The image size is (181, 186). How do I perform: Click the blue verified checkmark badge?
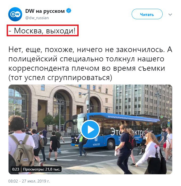(x=69, y=11)
